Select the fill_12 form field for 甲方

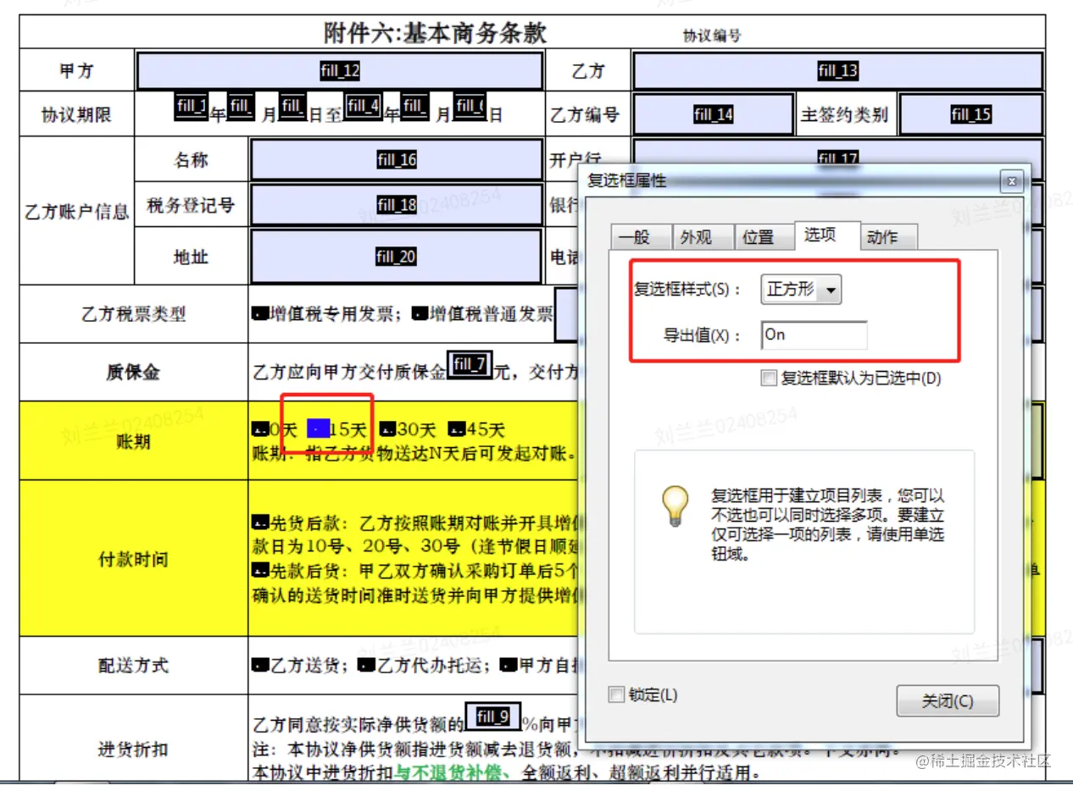(339, 71)
